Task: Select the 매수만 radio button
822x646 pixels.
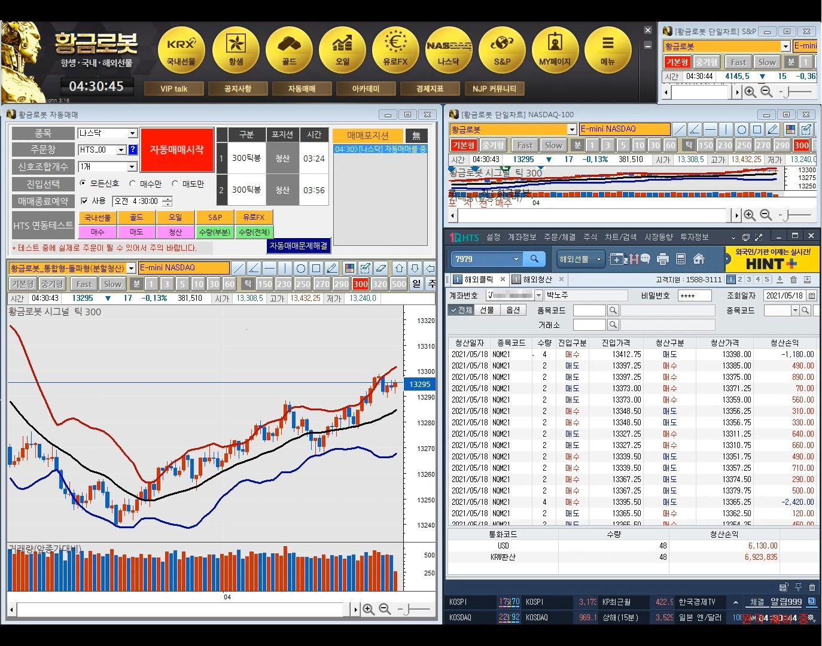Action: click(133, 184)
